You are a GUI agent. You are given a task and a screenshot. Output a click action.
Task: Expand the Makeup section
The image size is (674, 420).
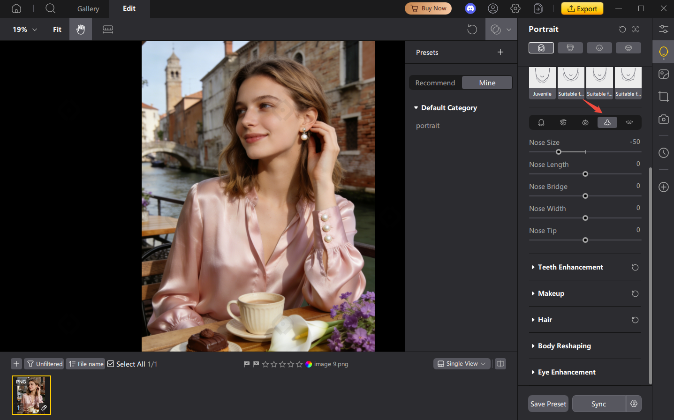pyautogui.click(x=551, y=293)
